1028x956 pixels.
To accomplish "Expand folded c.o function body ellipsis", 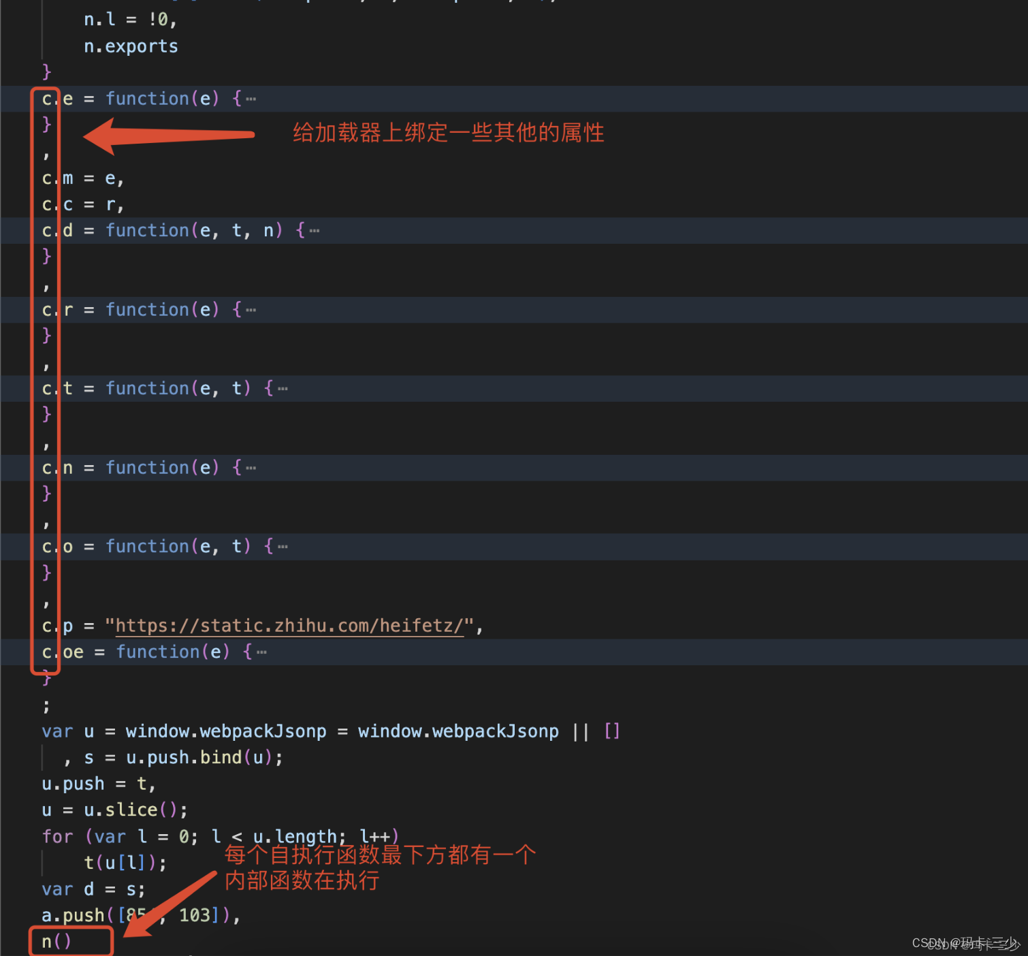I will click(283, 547).
